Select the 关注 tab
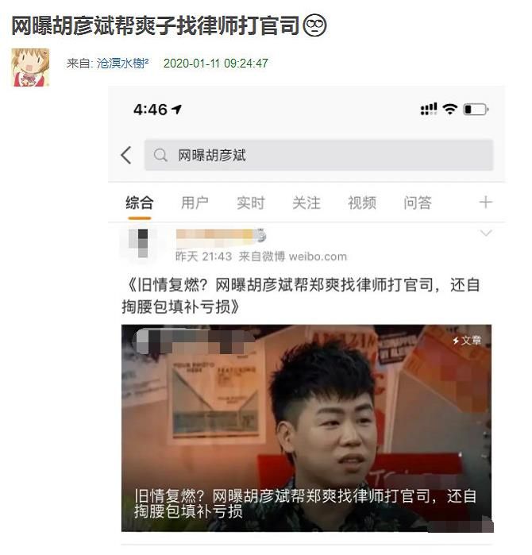The image size is (532, 555). [306, 202]
